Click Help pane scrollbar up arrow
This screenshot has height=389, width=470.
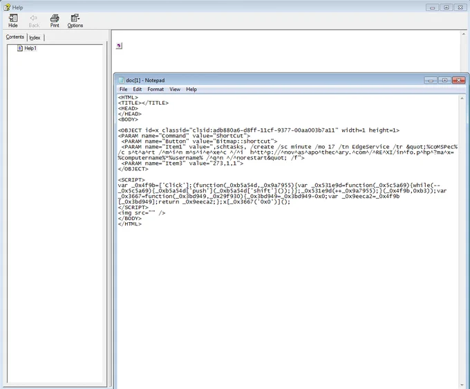click(x=464, y=34)
